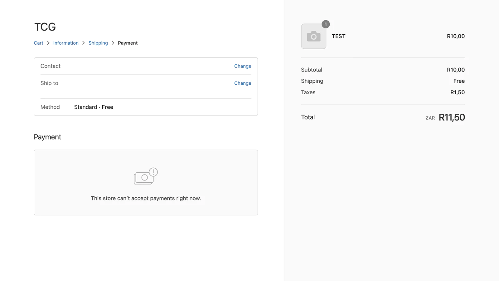
Task: Return to the Shipping breadcrumb step
Action: (98, 43)
